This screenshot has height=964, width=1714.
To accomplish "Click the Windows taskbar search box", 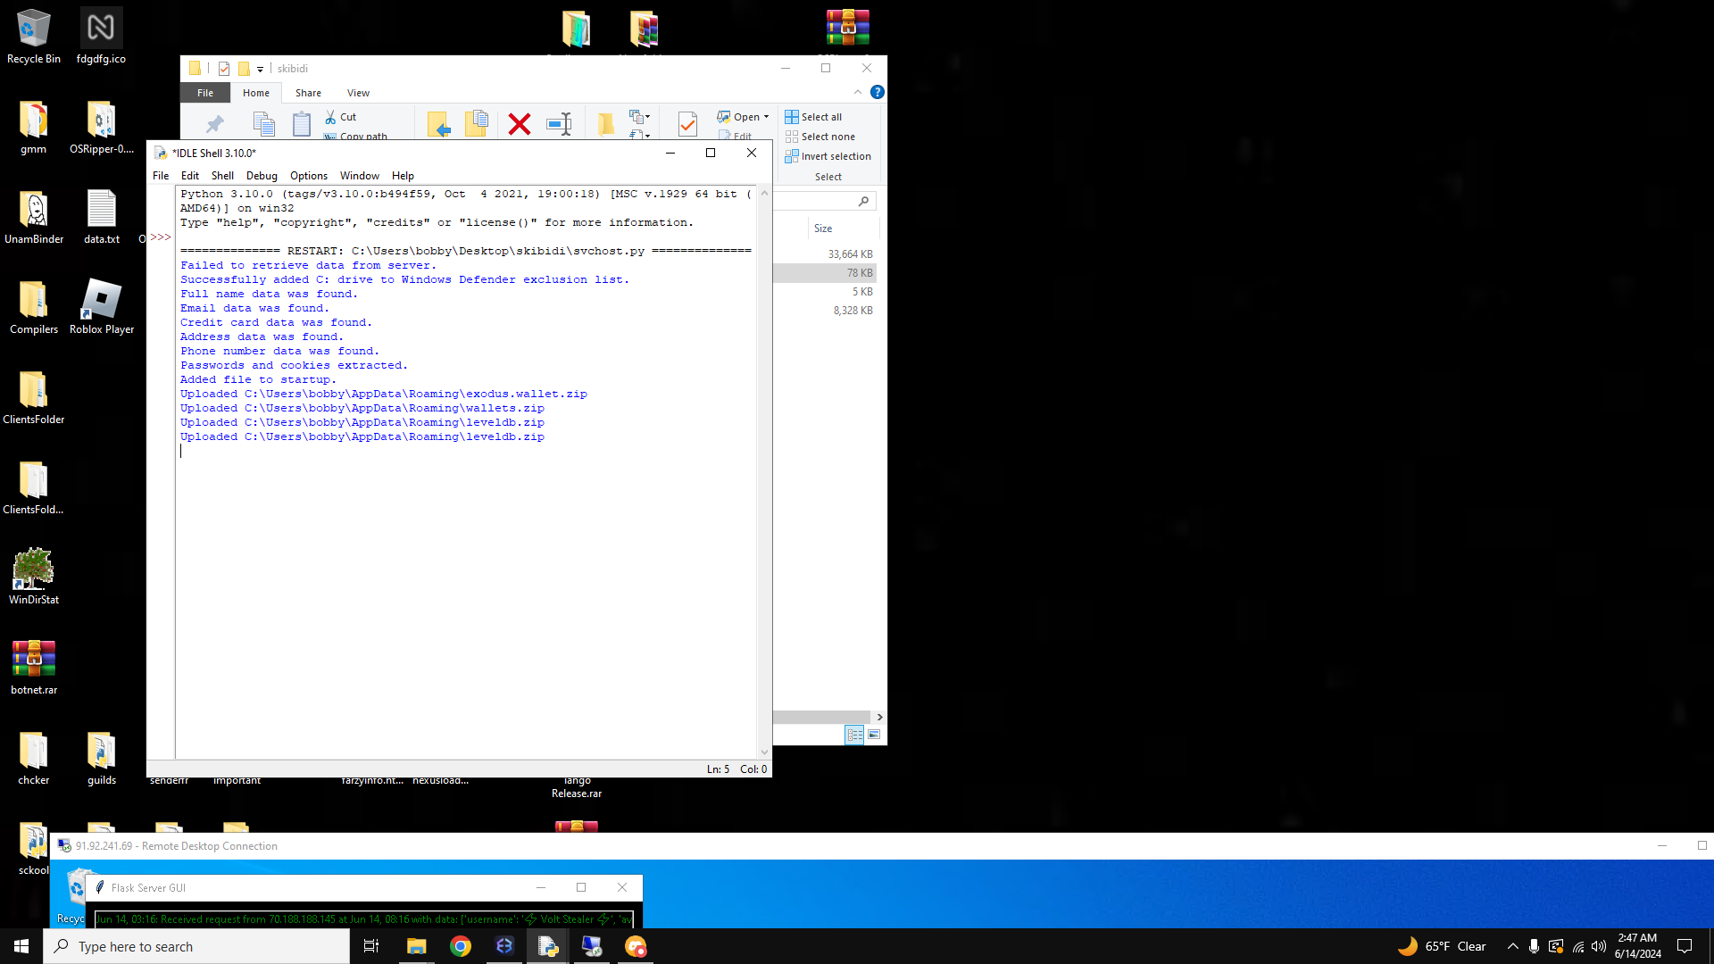I will pyautogui.click(x=196, y=946).
